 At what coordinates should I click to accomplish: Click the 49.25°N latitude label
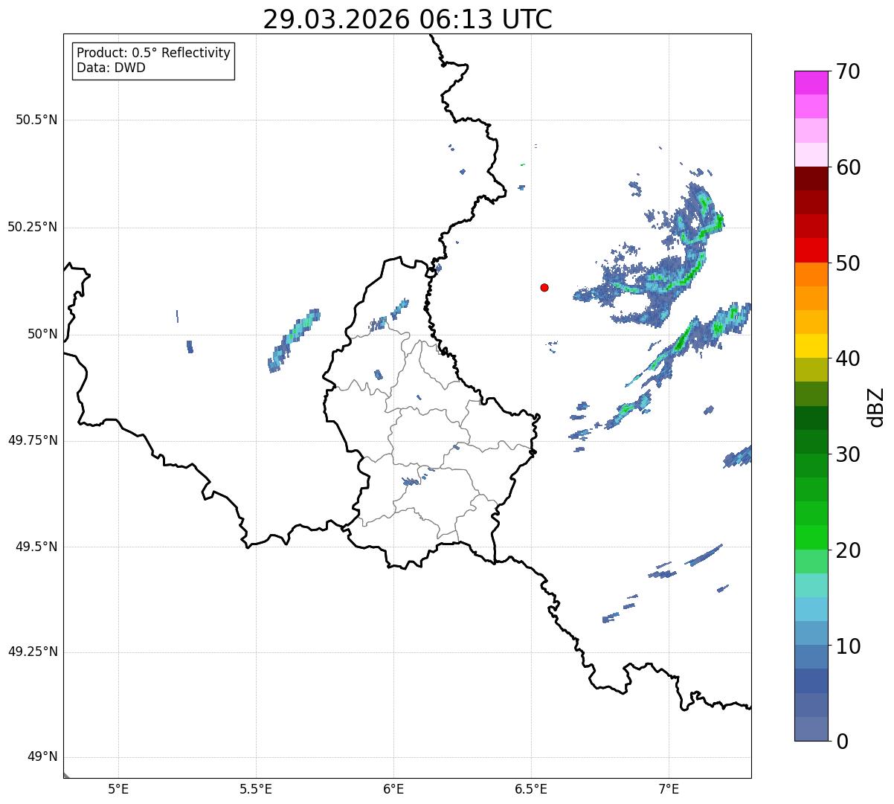33,652
